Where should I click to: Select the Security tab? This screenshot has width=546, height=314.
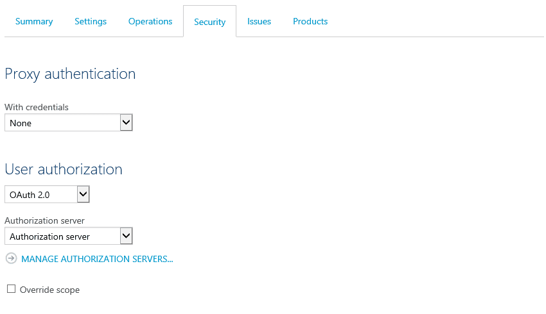click(x=209, y=22)
